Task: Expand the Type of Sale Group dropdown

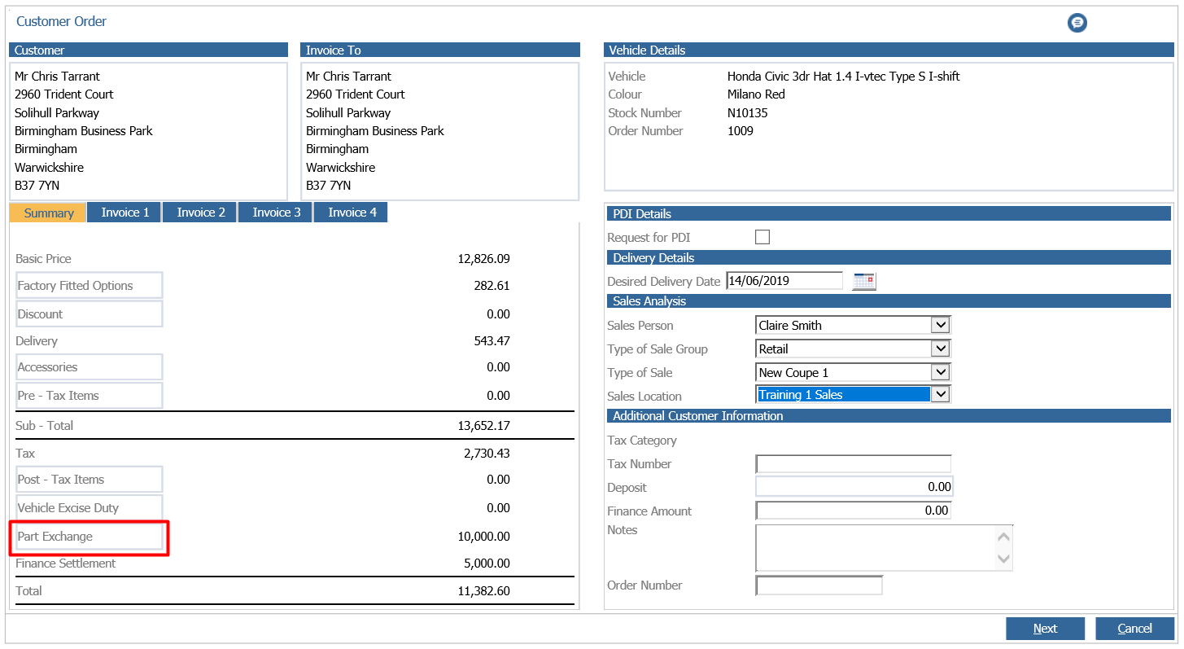Action: [x=941, y=349]
